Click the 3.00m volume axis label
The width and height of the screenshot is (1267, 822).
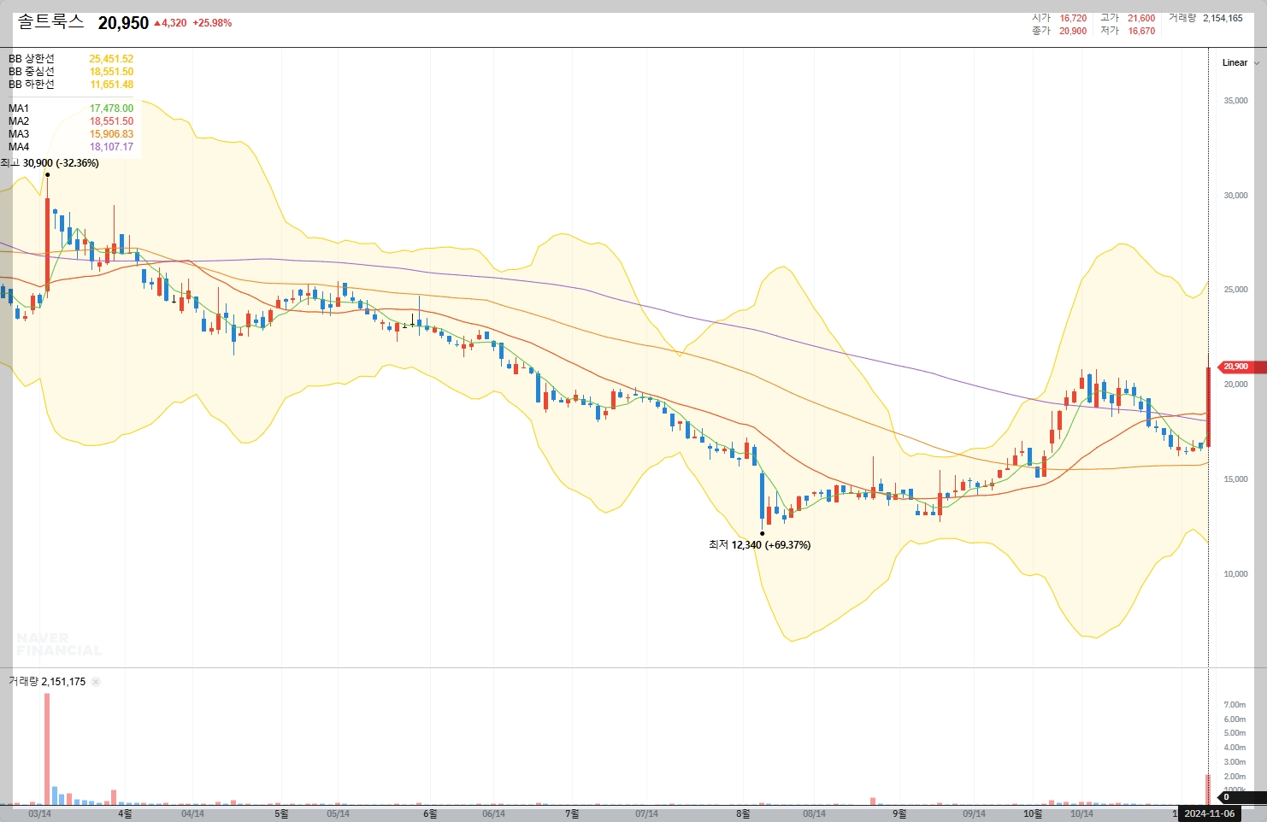tap(1235, 762)
